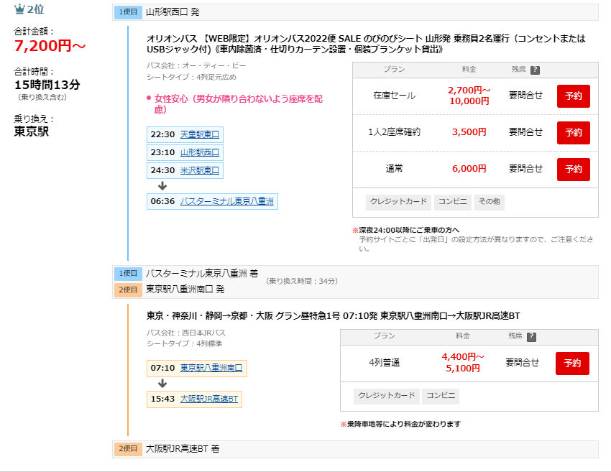Click the down arrow below 東京駅八重洲南口 stop
Image resolution: width=611 pixels, height=472 pixels.
pos(162,383)
